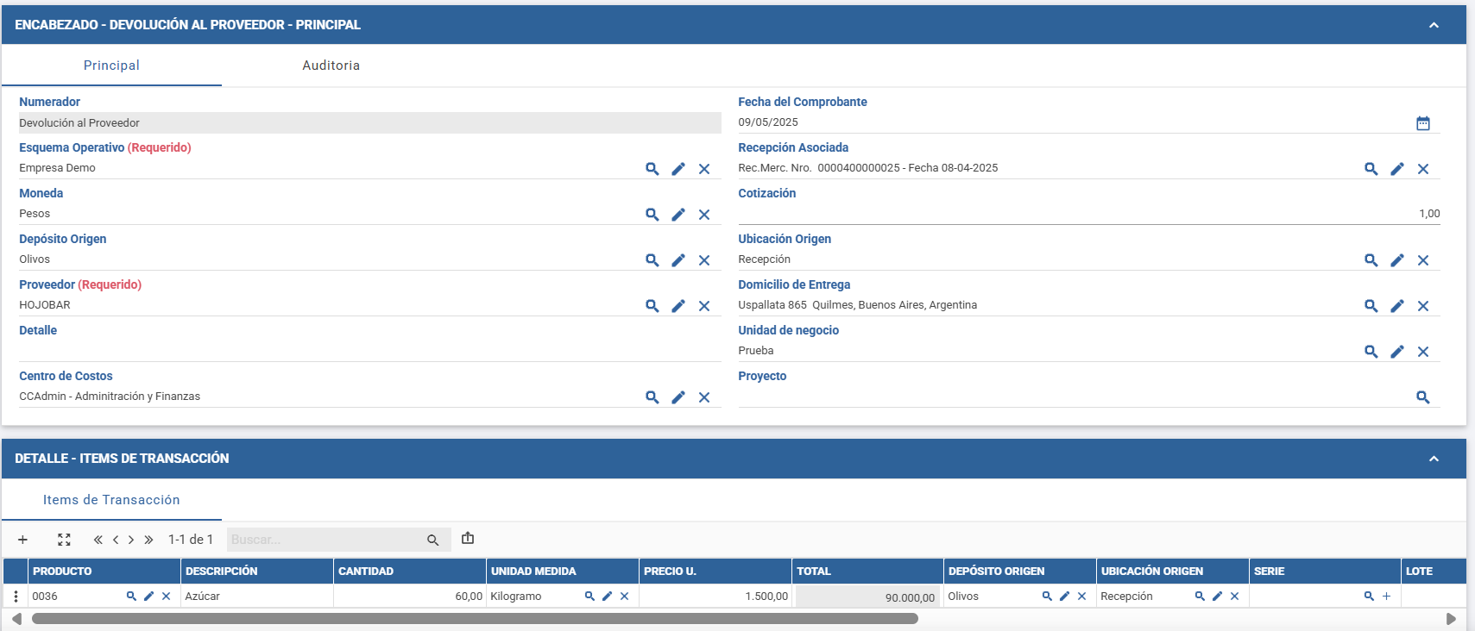Go to next page of items

pyautogui.click(x=131, y=540)
